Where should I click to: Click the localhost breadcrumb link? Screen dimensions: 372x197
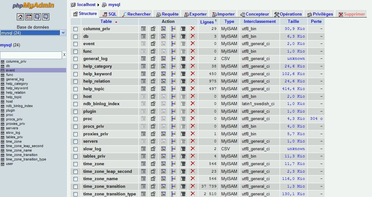(x=86, y=5)
